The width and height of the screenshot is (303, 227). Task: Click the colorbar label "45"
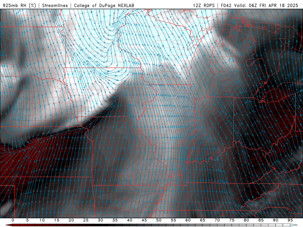point(144,220)
